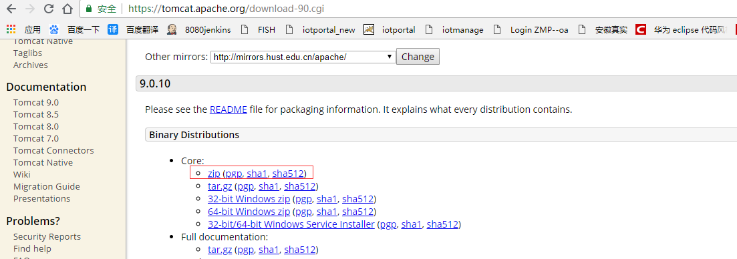The width and height of the screenshot is (737, 259).
Task: Click the green secure padlock icon
Action: [88, 9]
